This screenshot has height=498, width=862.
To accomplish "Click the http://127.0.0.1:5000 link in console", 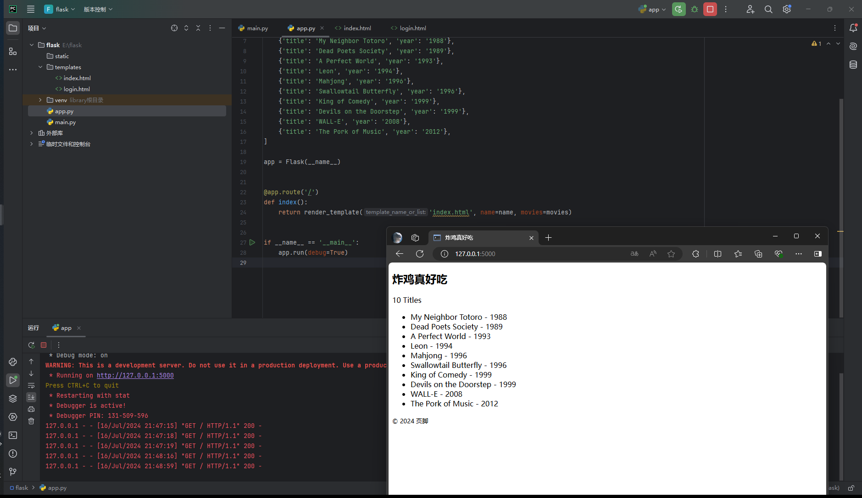I will click(135, 375).
